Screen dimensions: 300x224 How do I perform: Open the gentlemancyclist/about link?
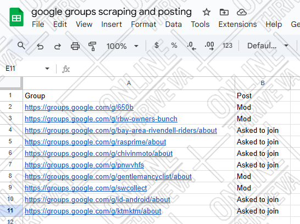tap(108, 177)
